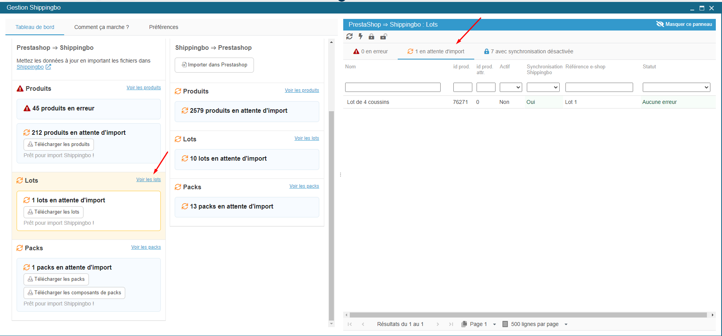Image resolution: width=722 pixels, height=336 pixels.
Task: Click the lightning bolt action icon
Action: 361,36
